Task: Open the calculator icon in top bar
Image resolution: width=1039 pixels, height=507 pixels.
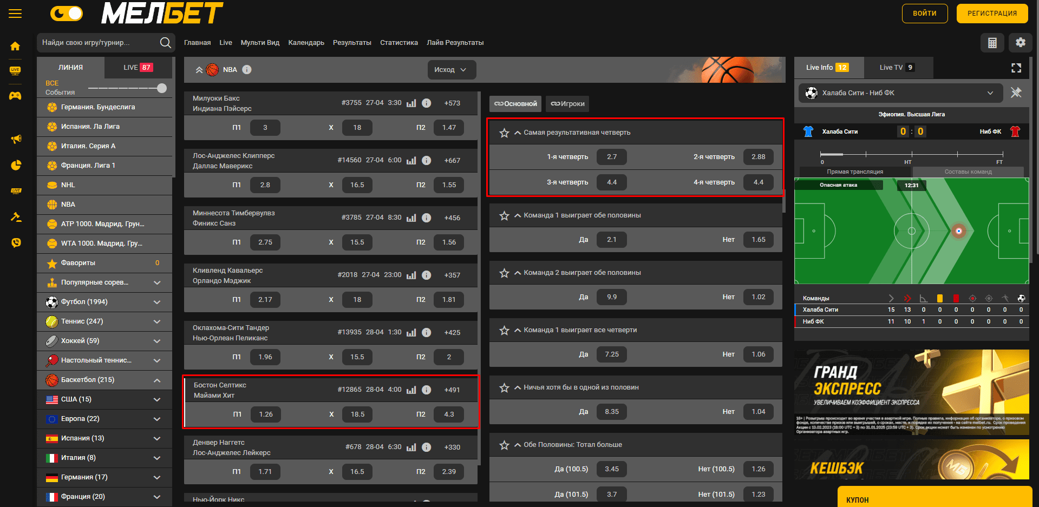Action: [992, 43]
